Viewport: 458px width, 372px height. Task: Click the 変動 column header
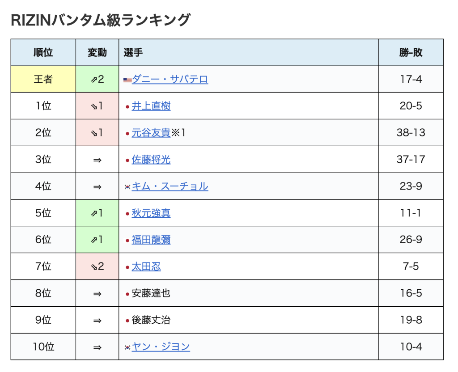97,53
